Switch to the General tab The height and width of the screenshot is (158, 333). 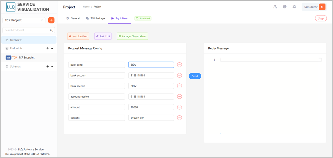click(73, 18)
